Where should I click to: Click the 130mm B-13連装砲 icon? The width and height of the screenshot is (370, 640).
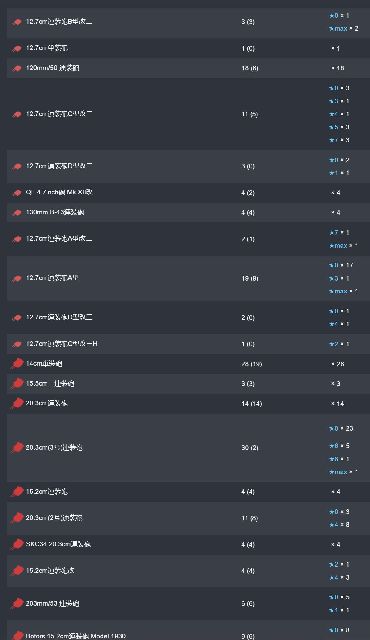[x=17, y=213]
